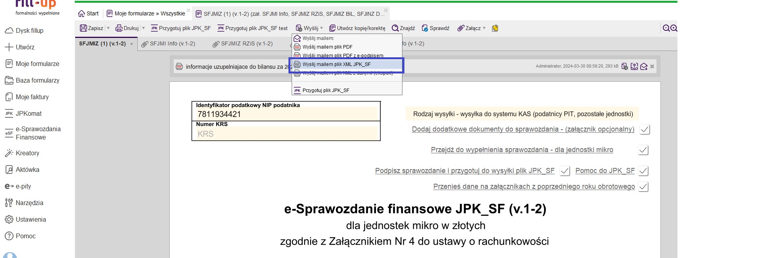Open Dysk fillup in the sidebar

coord(24,30)
